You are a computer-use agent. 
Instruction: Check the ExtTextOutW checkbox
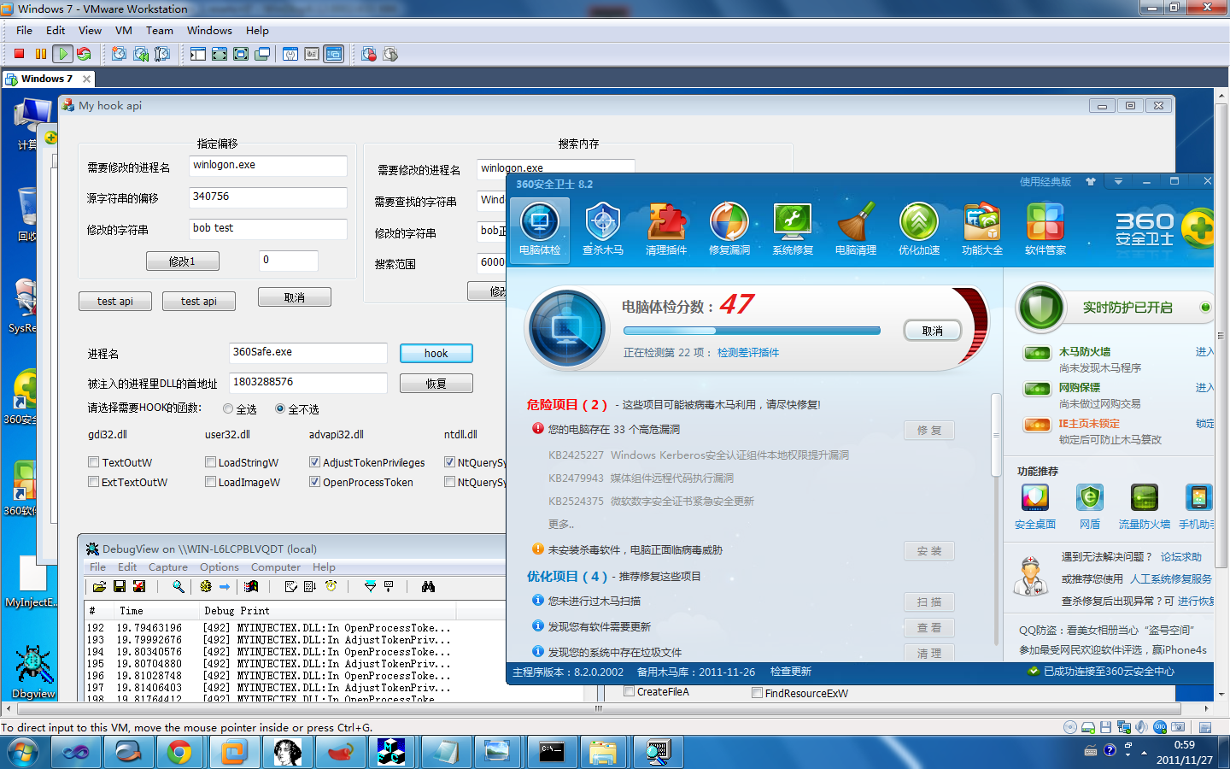[x=94, y=482]
